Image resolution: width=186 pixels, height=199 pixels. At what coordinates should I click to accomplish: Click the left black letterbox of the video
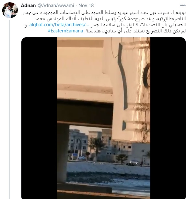pos(39,118)
